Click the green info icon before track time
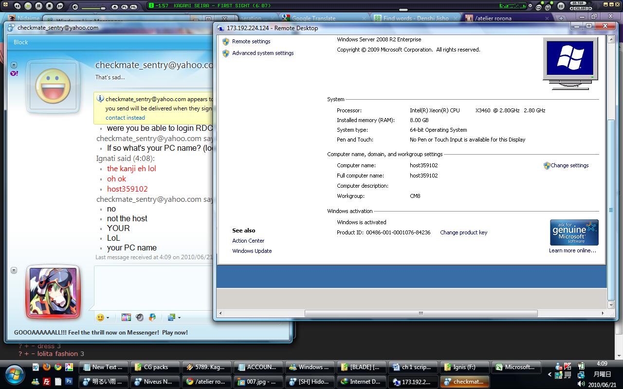The image size is (623, 389). 151,6
